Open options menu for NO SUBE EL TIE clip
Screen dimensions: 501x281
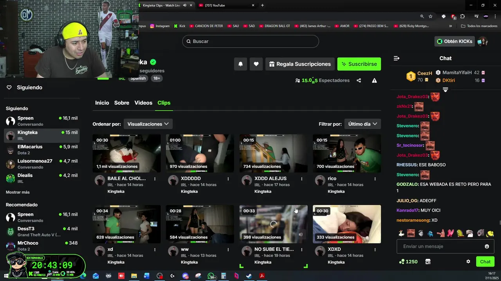[302, 249]
